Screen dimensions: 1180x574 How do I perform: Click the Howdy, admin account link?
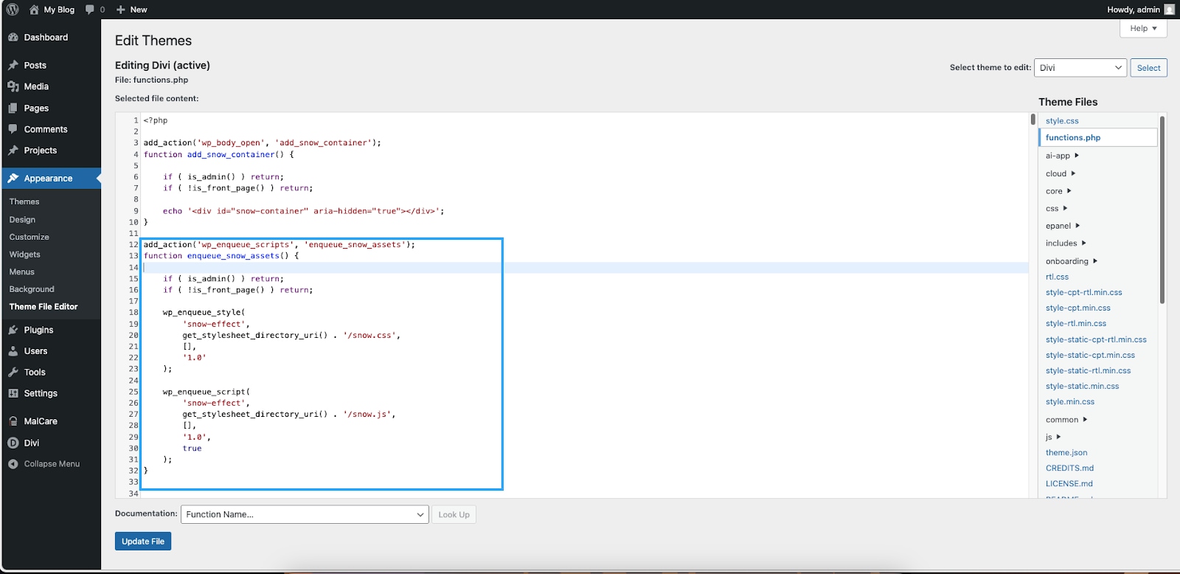tap(1134, 10)
